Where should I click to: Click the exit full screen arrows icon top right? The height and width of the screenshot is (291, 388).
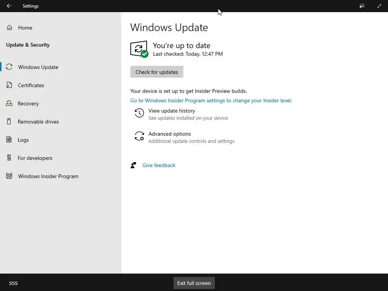(x=379, y=6)
